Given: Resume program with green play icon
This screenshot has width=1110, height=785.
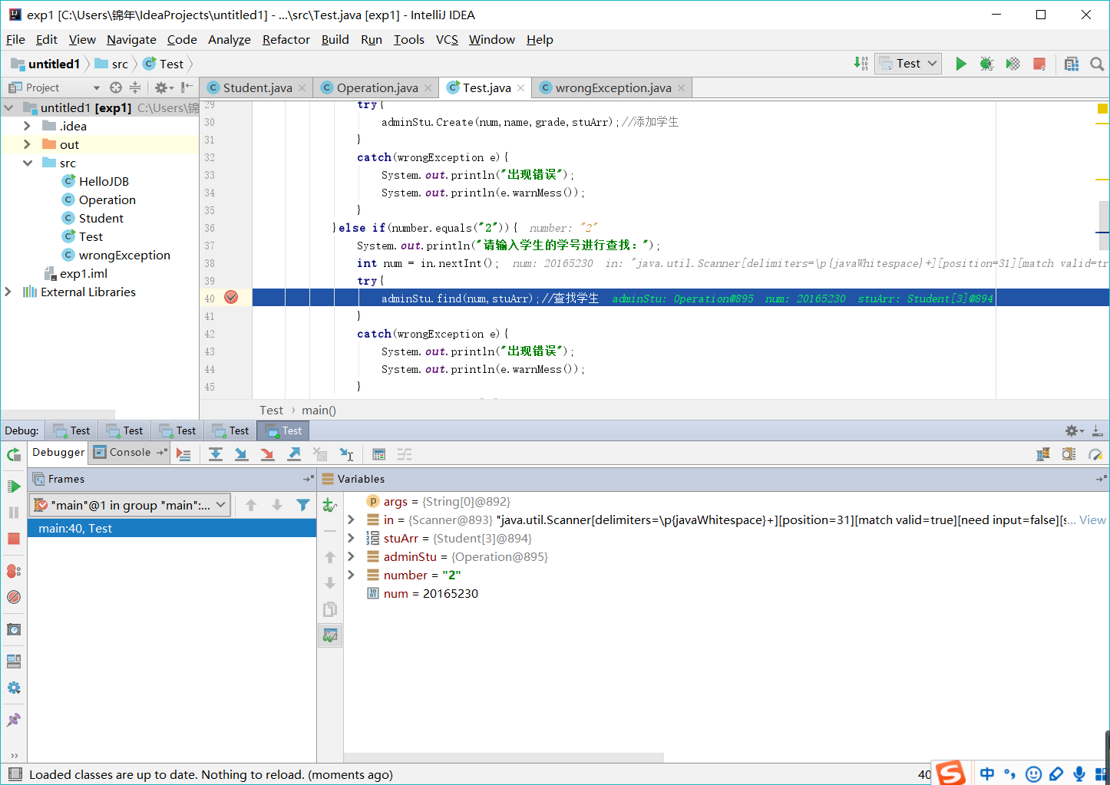Looking at the screenshot, I should (x=14, y=487).
